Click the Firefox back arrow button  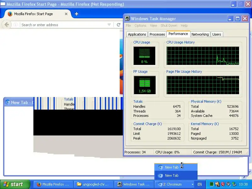pyautogui.click(x=7, y=25)
